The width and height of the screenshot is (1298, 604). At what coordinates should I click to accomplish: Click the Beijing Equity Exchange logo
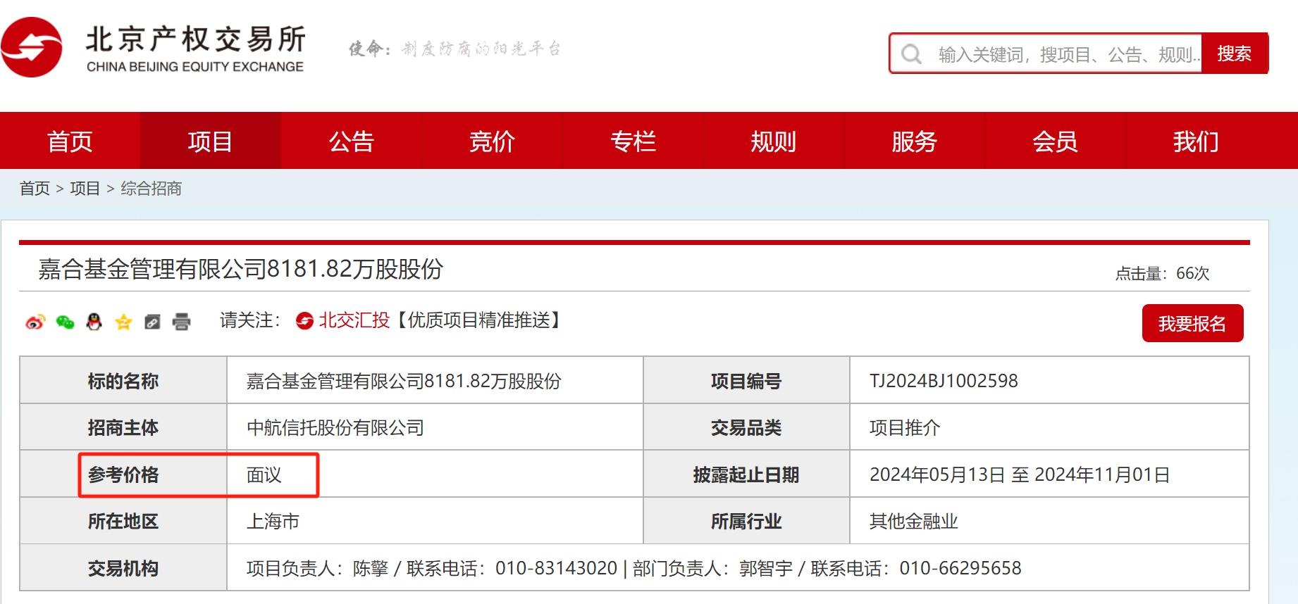click(x=152, y=47)
